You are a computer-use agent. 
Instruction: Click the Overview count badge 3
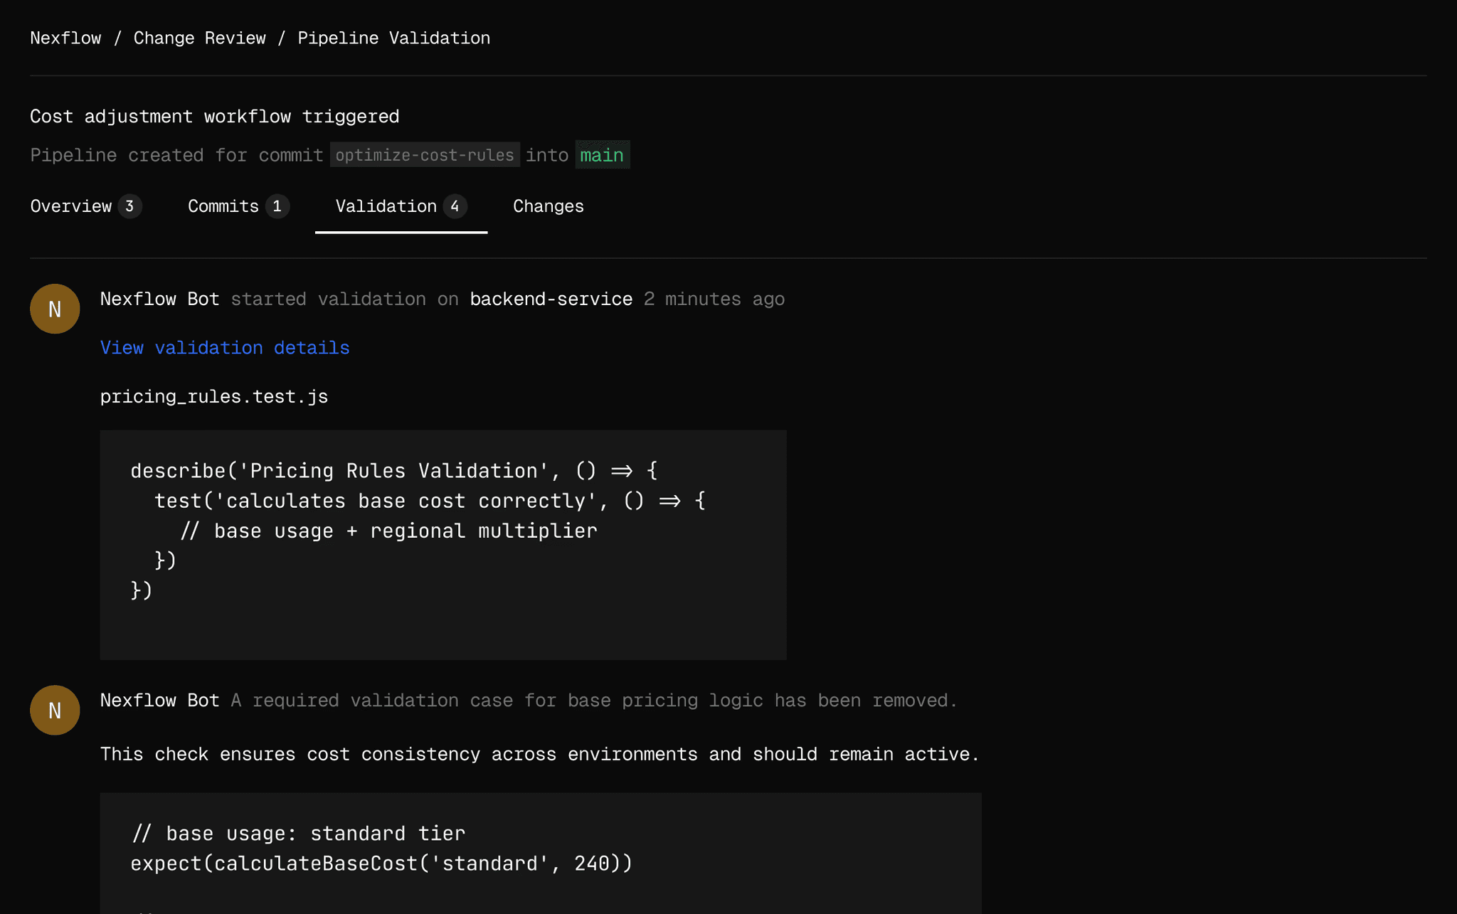click(x=129, y=206)
